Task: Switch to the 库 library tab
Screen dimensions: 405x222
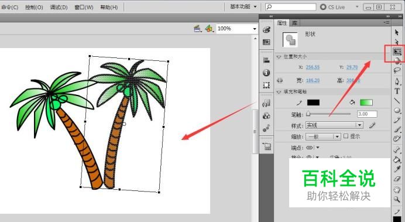Action: (294, 23)
